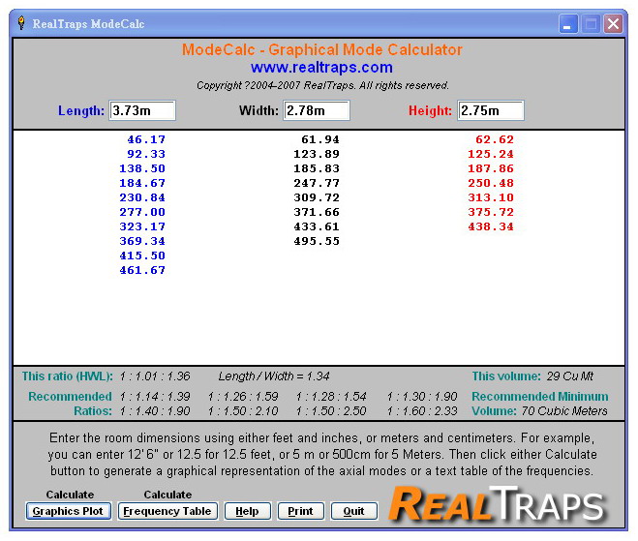
Task: Click into the Height input field
Action: pyautogui.click(x=490, y=110)
